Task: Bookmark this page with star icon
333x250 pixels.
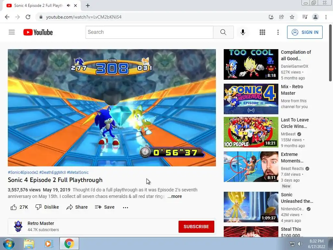Action: point(292,17)
